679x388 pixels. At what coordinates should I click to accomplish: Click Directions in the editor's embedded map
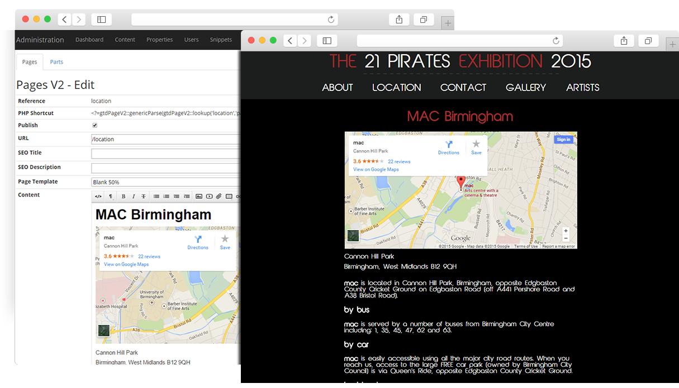(198, 242)
